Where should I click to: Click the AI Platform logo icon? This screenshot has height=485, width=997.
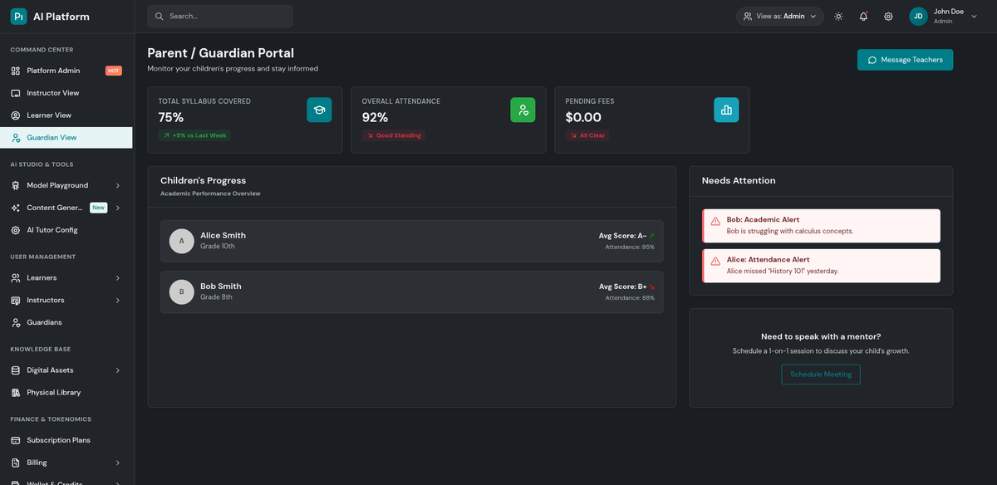coord(18,17)
